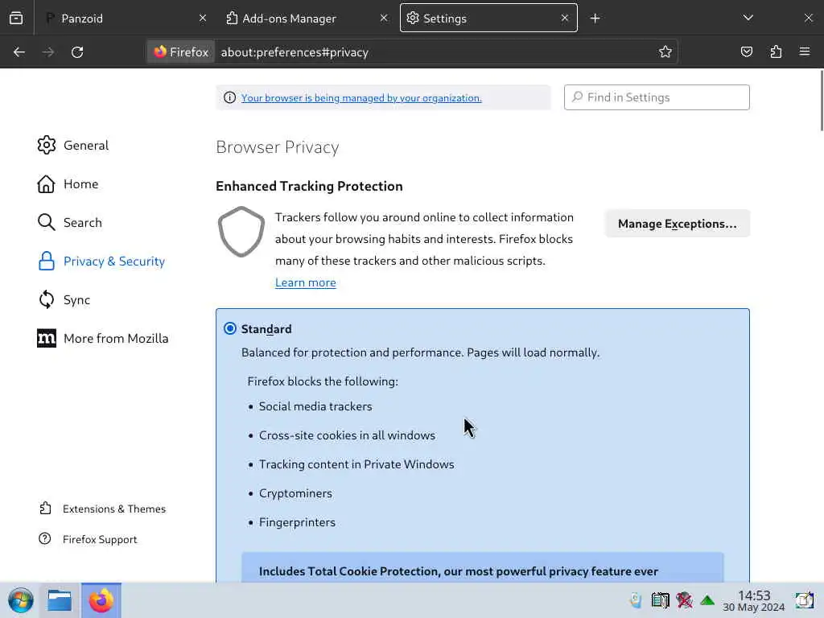The height and width of the screenshot is (618, 824).
Task: Open the managed by your organization link
Action: (361, 97)
